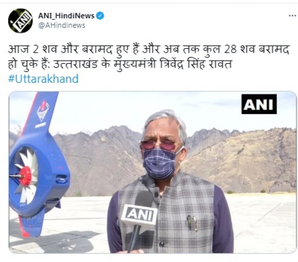The height and width of the screenshot is (262, 298).
Task: Follow the #Uttarakhand hashtag link
Action: click(x=43, y=79)
